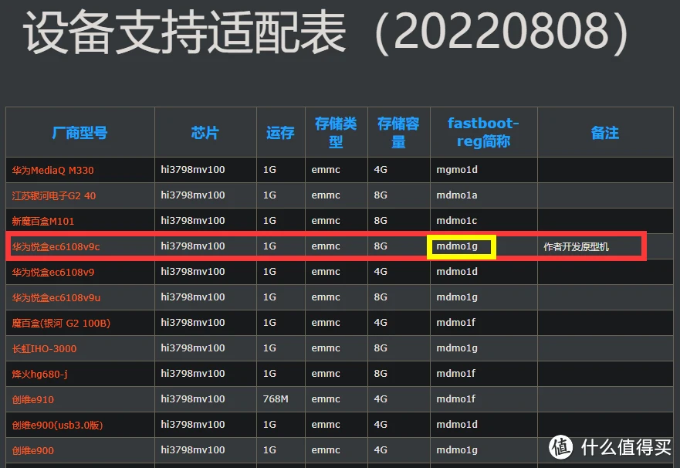Click the 魔百盒(银河 G2 100B) link
Image resolution: width=680 pixels, height=468 pixels.
(x=61, y=324)
